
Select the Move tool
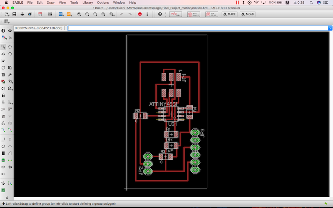pos(10,47)
